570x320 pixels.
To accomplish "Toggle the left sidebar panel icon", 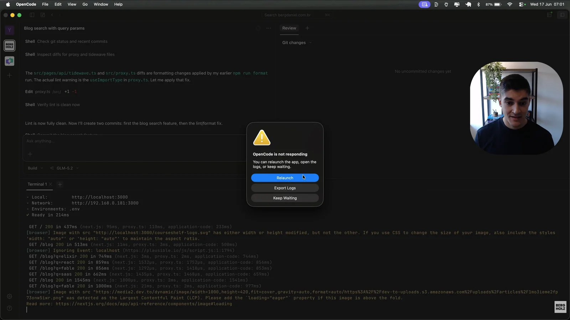I will click(32, 15).
